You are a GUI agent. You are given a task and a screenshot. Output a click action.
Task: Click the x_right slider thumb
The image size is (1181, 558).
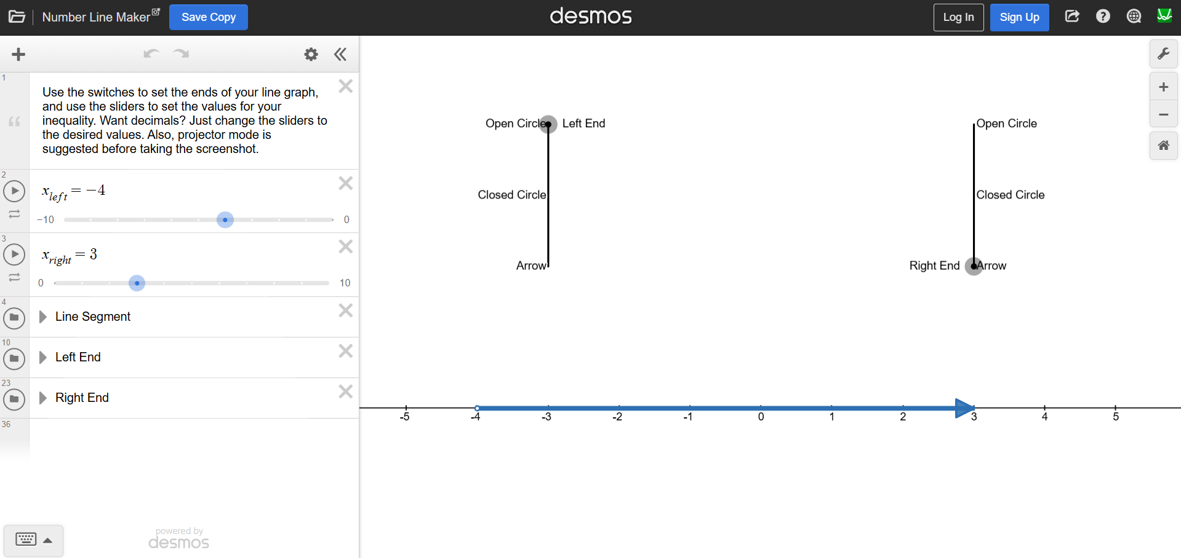[137, 283]
